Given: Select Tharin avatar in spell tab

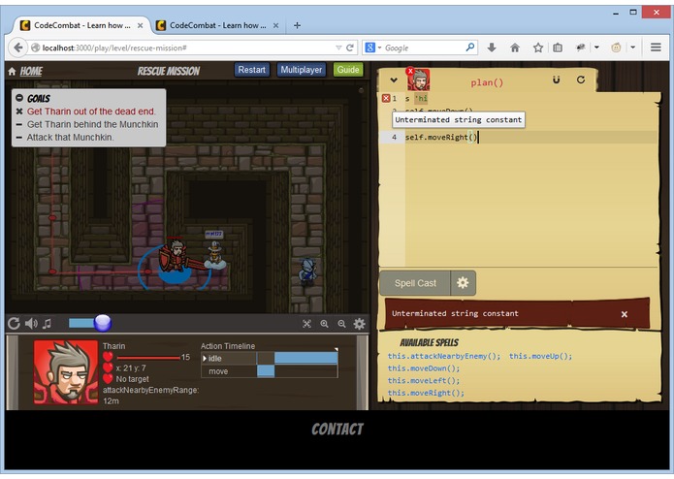Looking at the screenshot, I should [419, 80].
